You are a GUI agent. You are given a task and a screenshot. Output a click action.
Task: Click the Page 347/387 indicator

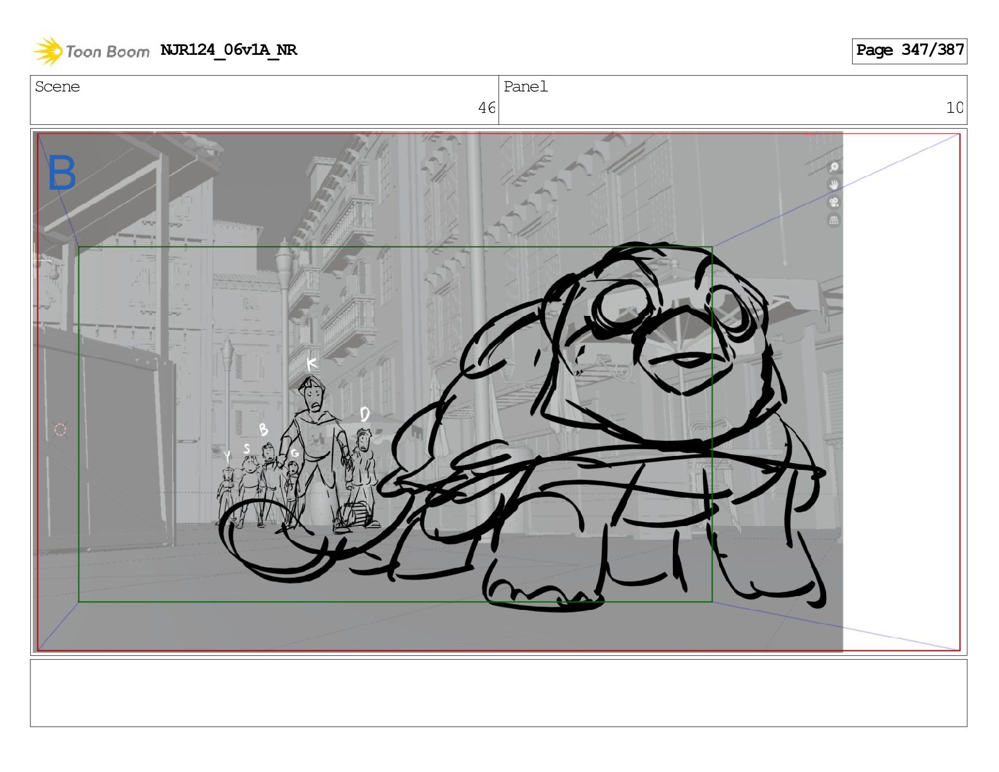(x=909, y=50)
